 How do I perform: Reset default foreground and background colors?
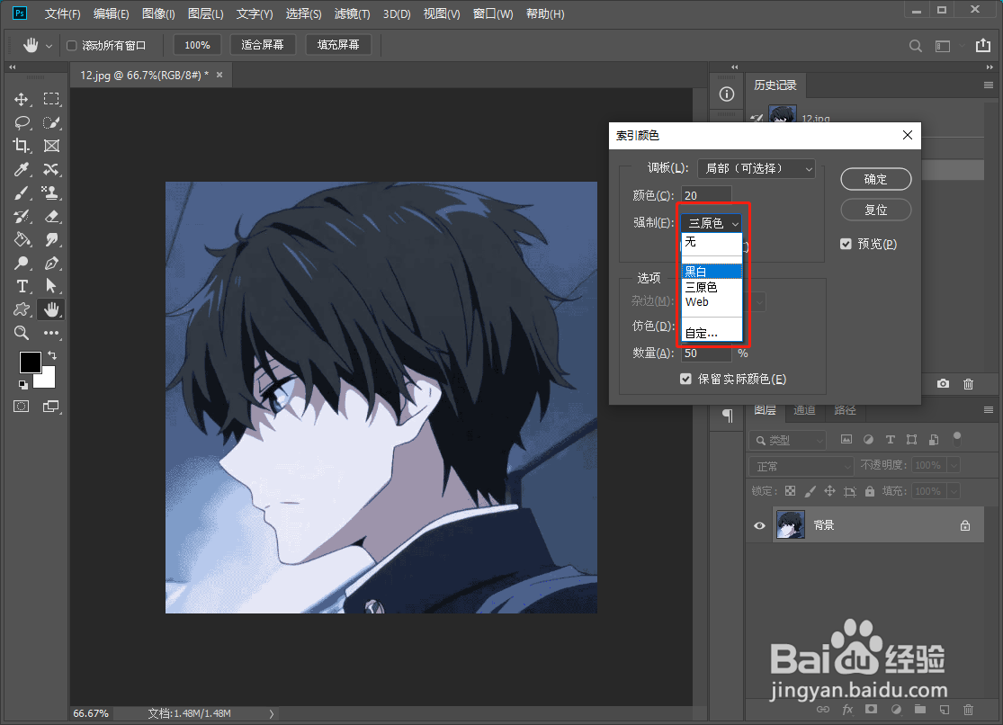[23, 385]
